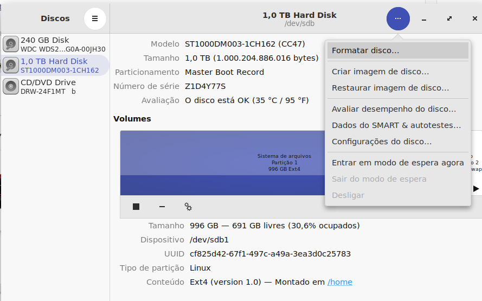Select the partially hidden swap partition block
This screenshot has height=301, width=482.
click(x=476, y=163)
